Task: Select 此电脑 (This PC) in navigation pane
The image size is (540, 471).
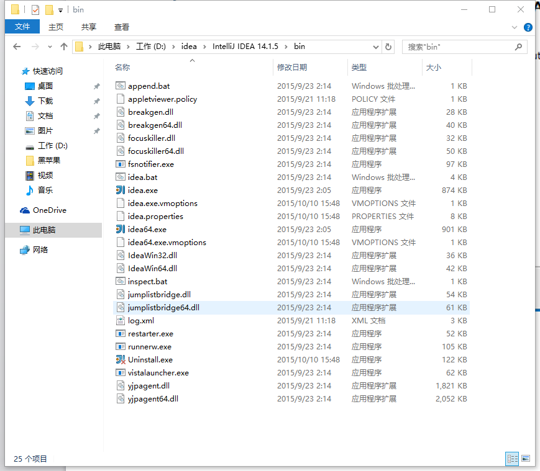Action: coord(53,230)
